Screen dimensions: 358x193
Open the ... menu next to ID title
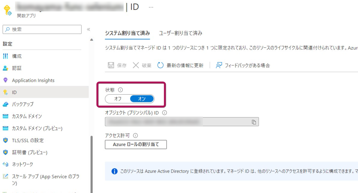pos(151,7)
